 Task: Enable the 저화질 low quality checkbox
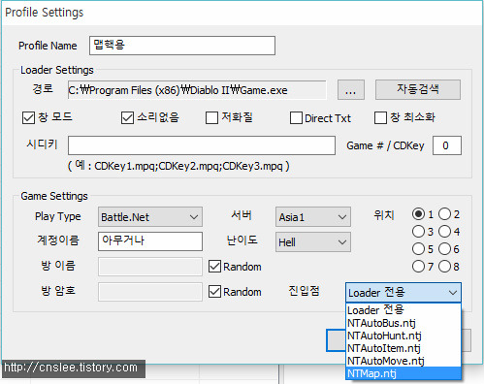(x=211, y=117)
